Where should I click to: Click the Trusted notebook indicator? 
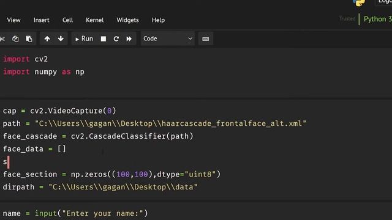tap(347, 19)
